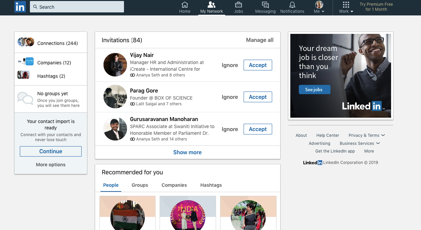
Task: Click Show more invitations
Action: point(187,152)
